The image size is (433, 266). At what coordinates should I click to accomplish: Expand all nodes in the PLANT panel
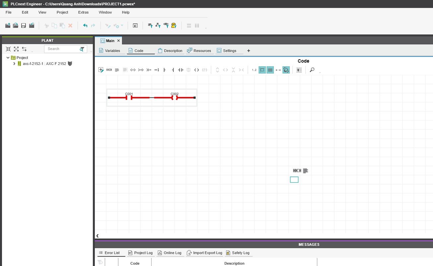point(16,49)
